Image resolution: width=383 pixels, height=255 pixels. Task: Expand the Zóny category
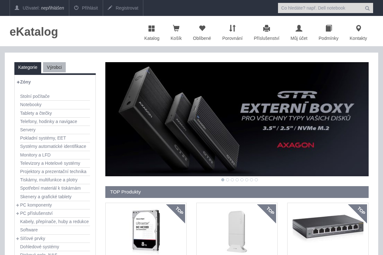point(18,82)
